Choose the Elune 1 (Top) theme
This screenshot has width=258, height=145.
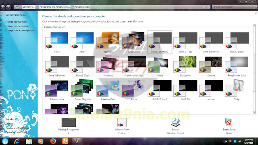coord(185,42)
